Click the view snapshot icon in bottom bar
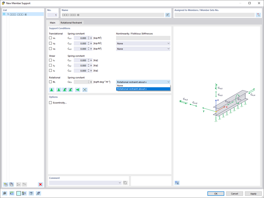Viewport: 264px width, 198px height. [31, 193]
